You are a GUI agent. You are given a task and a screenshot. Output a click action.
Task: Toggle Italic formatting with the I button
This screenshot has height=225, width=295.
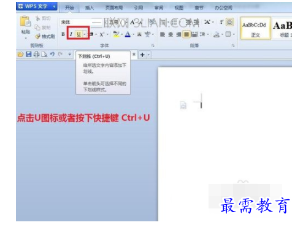(71, 34)
